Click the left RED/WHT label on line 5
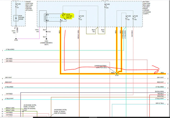The width and height of the screenshot is (170, 118). (x=8, y=82)
